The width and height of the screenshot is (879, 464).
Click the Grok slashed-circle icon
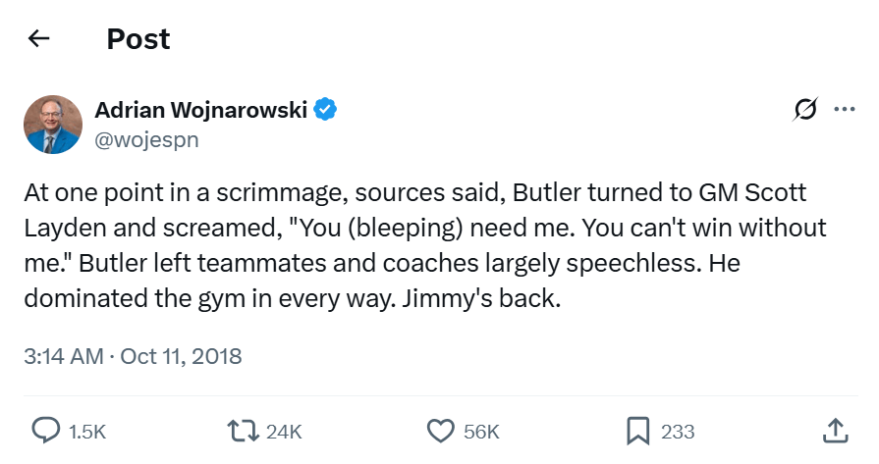click(805, 109)
